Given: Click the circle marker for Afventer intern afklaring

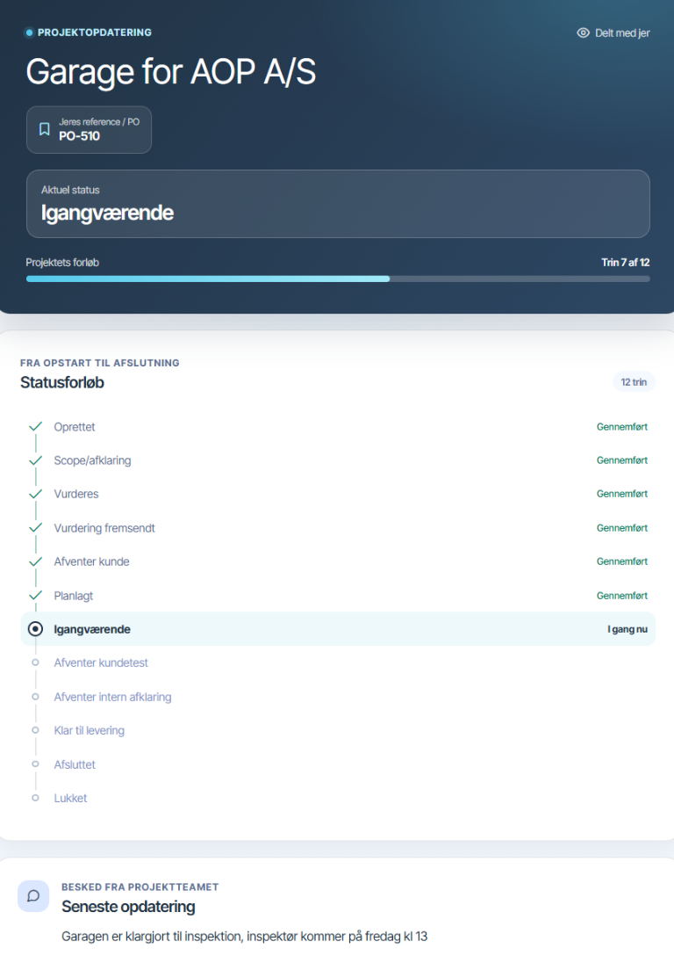Looking at the screenshot, I should (36, 697).
